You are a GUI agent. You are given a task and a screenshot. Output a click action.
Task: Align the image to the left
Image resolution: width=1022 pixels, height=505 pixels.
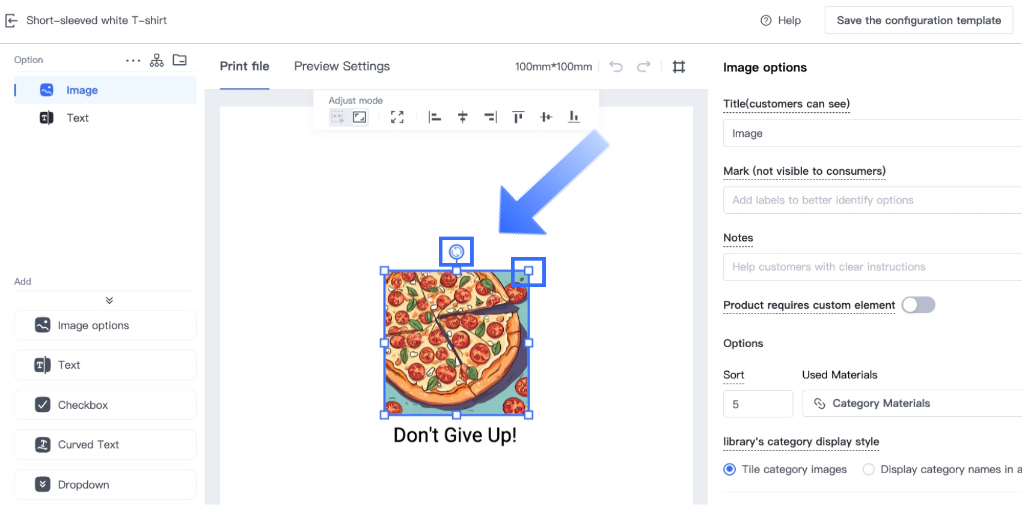coord(435,117)
